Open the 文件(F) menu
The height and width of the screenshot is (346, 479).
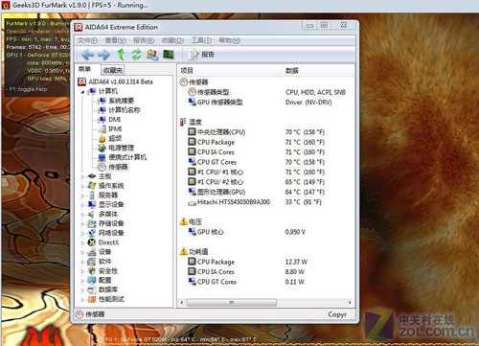87,40
